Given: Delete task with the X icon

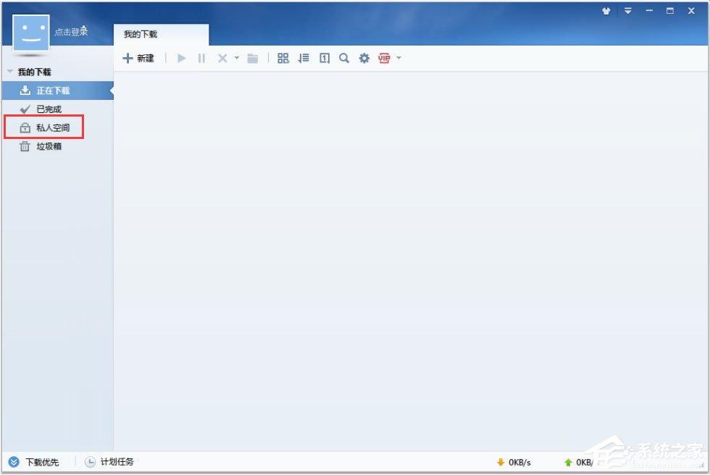Looking at the screenshot, I should click(x=222, y=59).
